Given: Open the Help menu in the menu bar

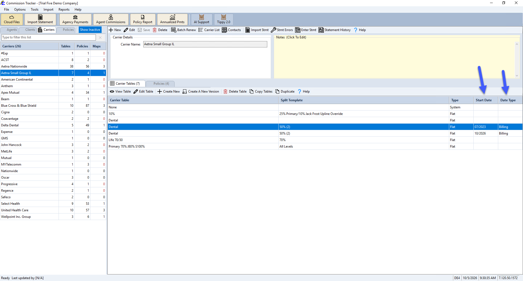Looking at the screenshot, I should [x=78, y=10].
